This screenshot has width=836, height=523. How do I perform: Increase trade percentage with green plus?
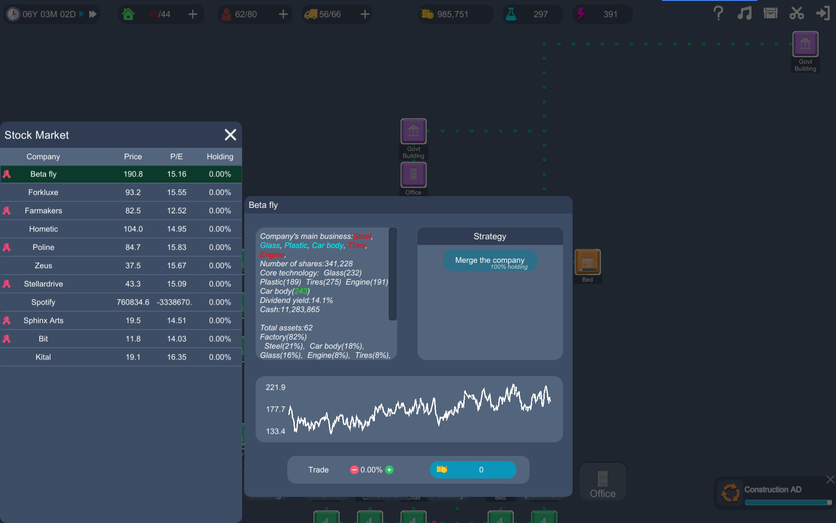coord(390,469)
